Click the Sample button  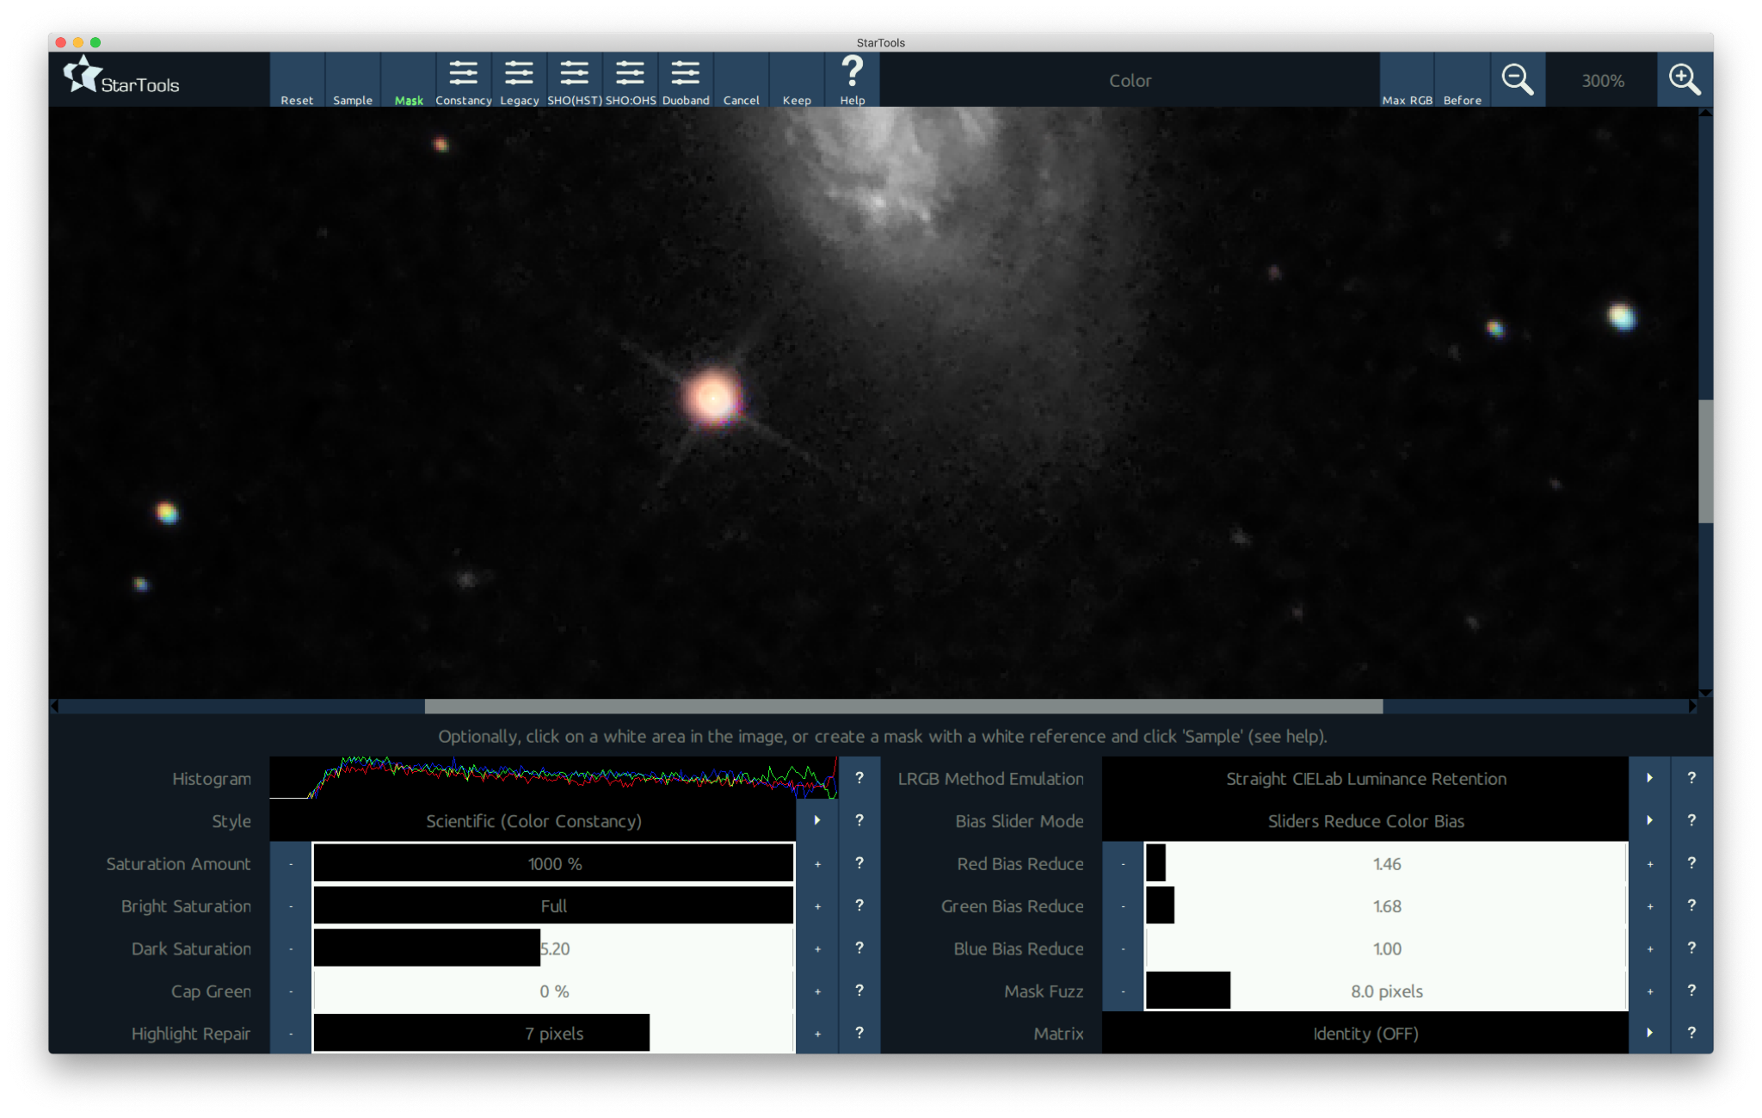pyautogui.click(x=353, y=80)
